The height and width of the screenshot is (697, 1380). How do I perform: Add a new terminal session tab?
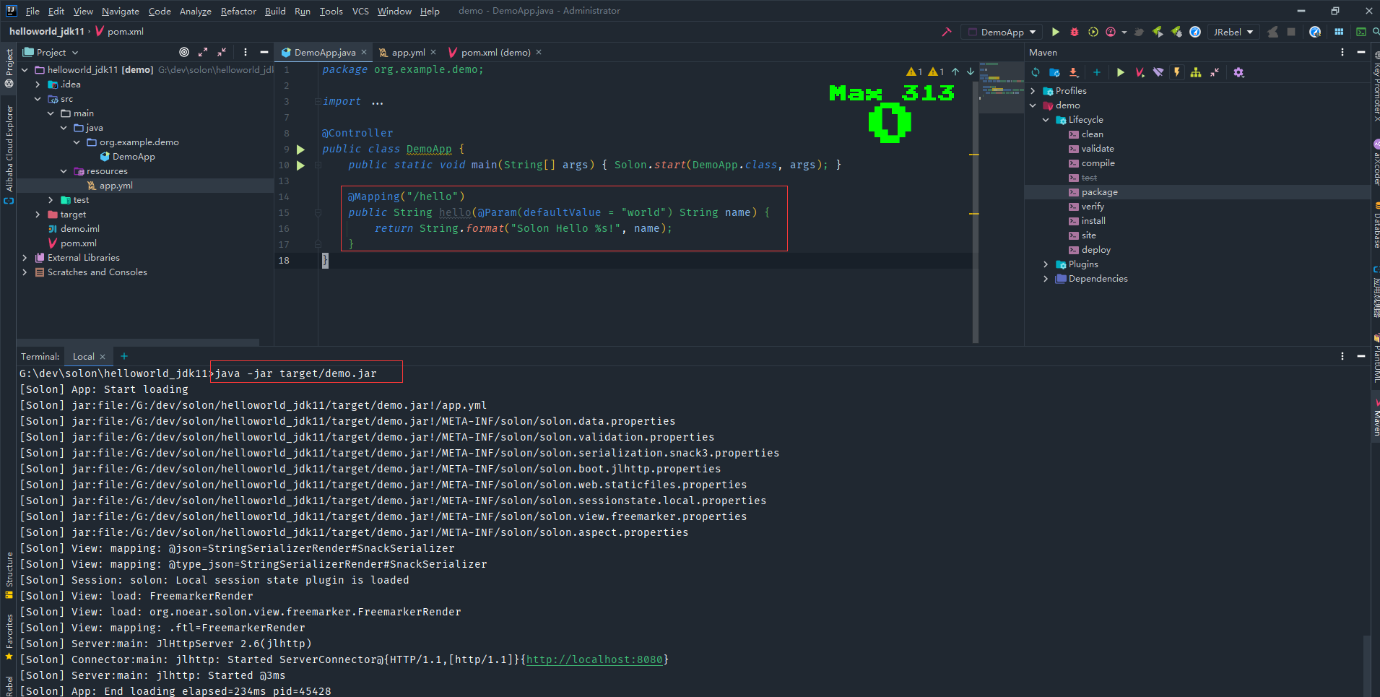(124, 356)
